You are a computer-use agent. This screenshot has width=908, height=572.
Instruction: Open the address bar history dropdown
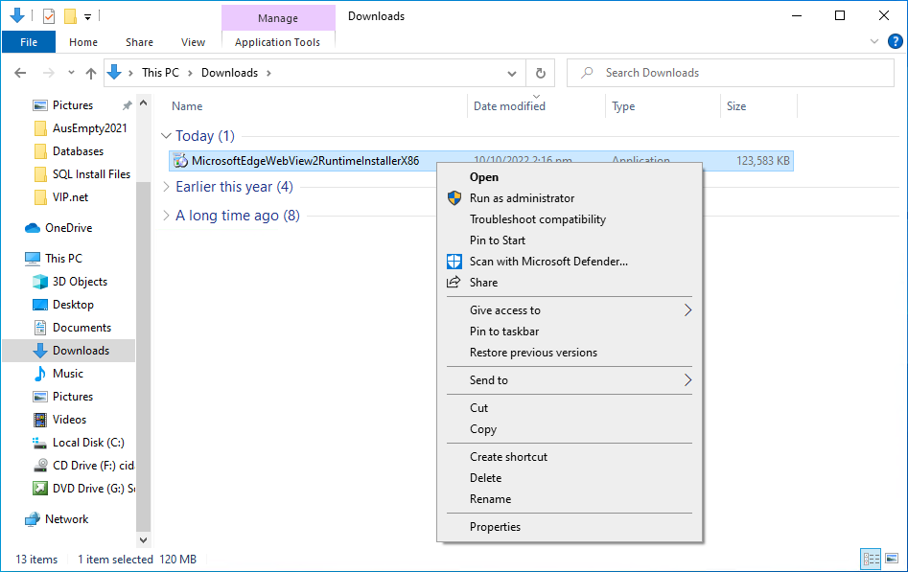(x=512, y=74)
